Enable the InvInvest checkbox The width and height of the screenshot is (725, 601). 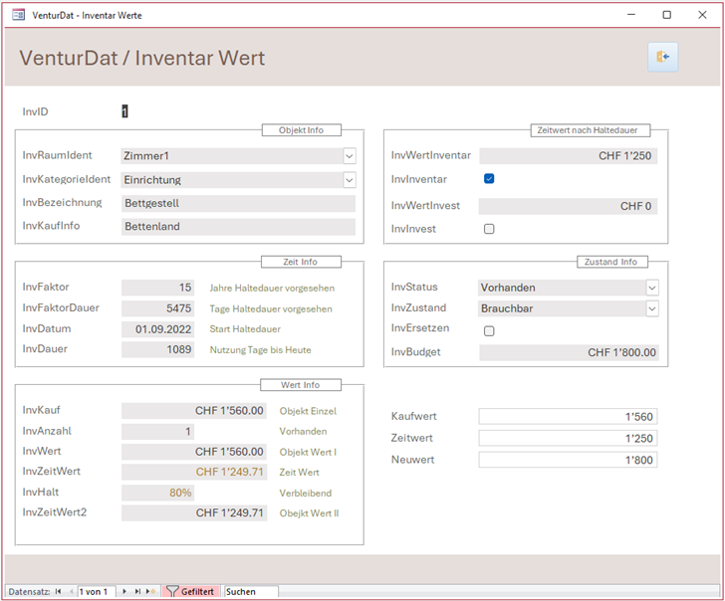(489, 229)
